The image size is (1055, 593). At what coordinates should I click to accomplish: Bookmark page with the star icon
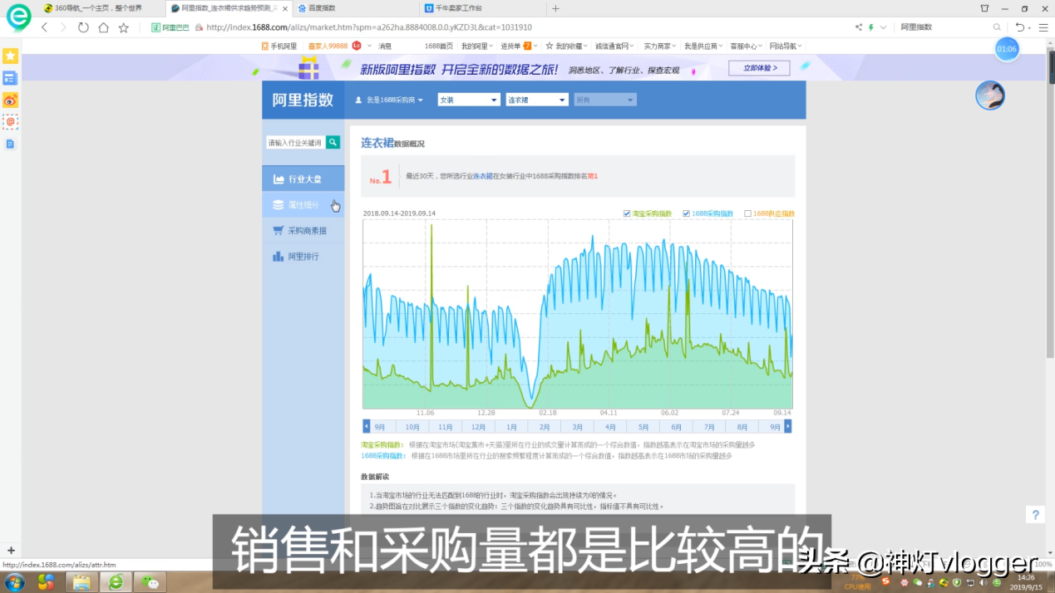click(124, 27)
